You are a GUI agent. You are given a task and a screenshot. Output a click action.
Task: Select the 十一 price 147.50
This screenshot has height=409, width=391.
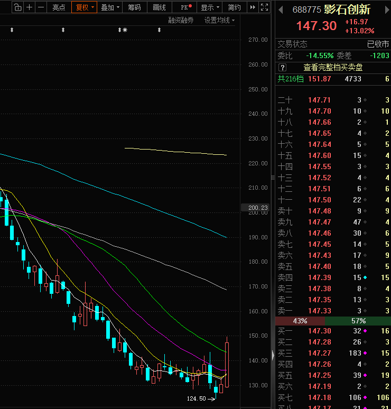(x=320, y=200)
